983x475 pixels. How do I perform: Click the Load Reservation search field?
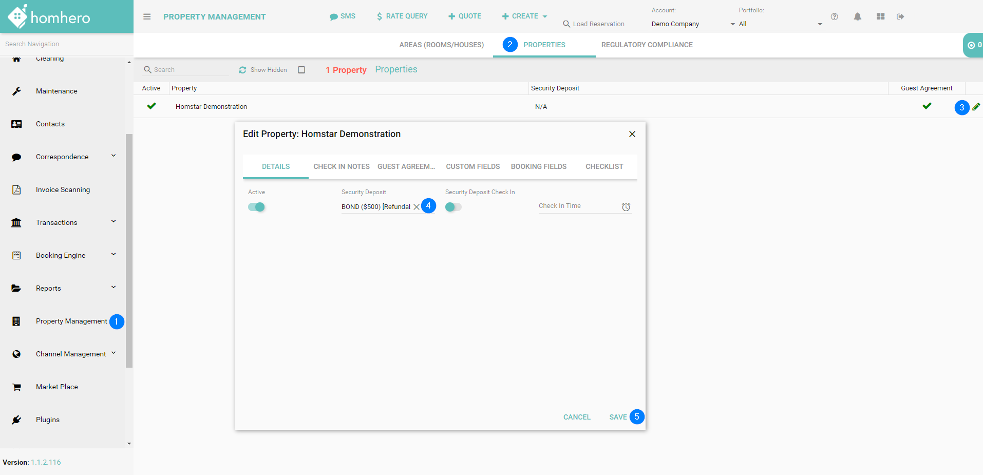coord(604,24)
